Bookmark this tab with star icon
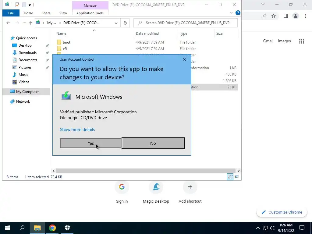This screenshot has width=312, height=234. click(274, 16)
